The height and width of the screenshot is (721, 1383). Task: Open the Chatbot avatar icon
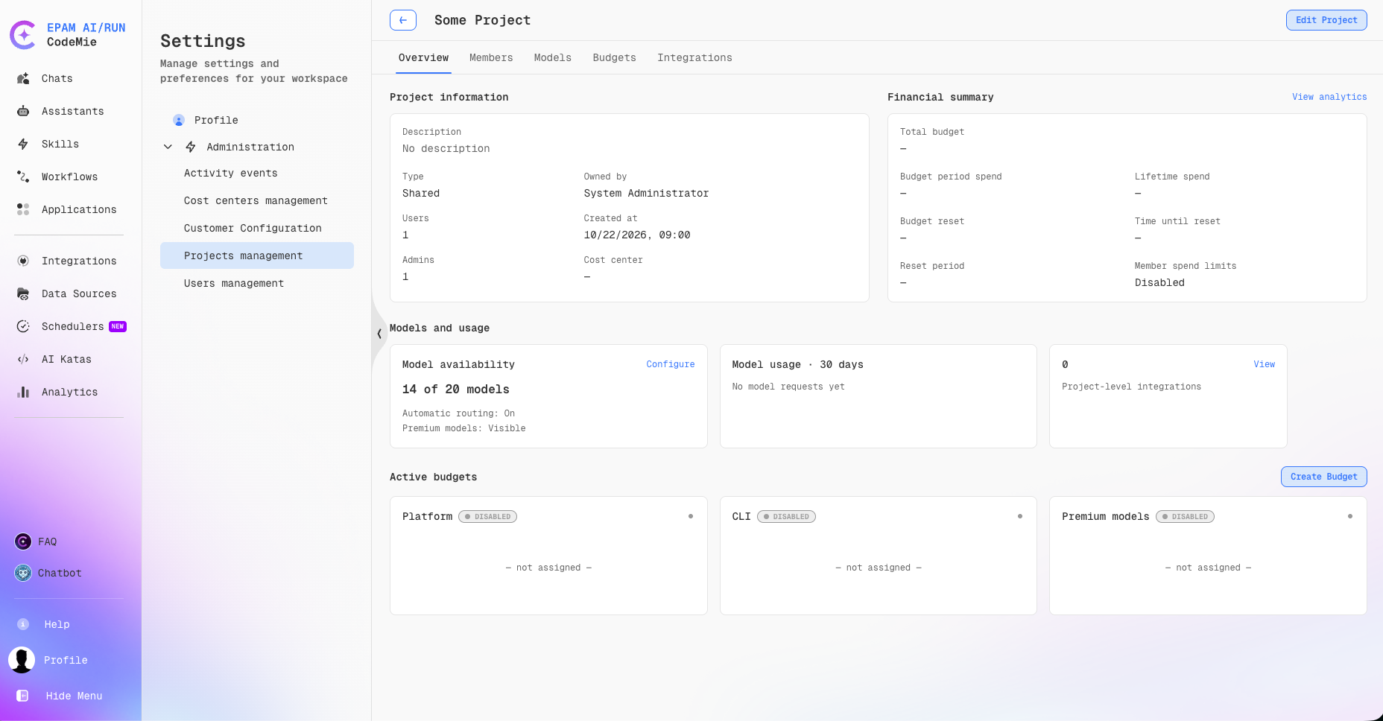[23, 573]
